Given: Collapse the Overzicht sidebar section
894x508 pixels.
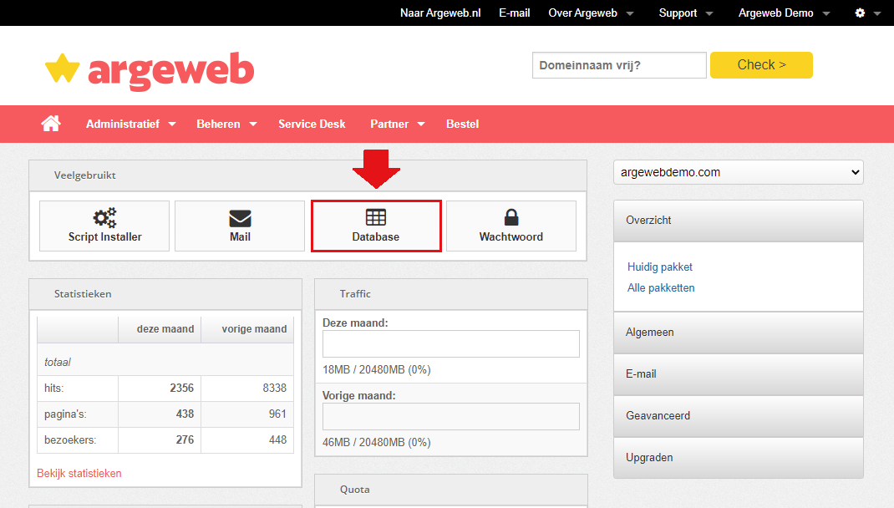Looking at the screenshot, I should [739, 221].
